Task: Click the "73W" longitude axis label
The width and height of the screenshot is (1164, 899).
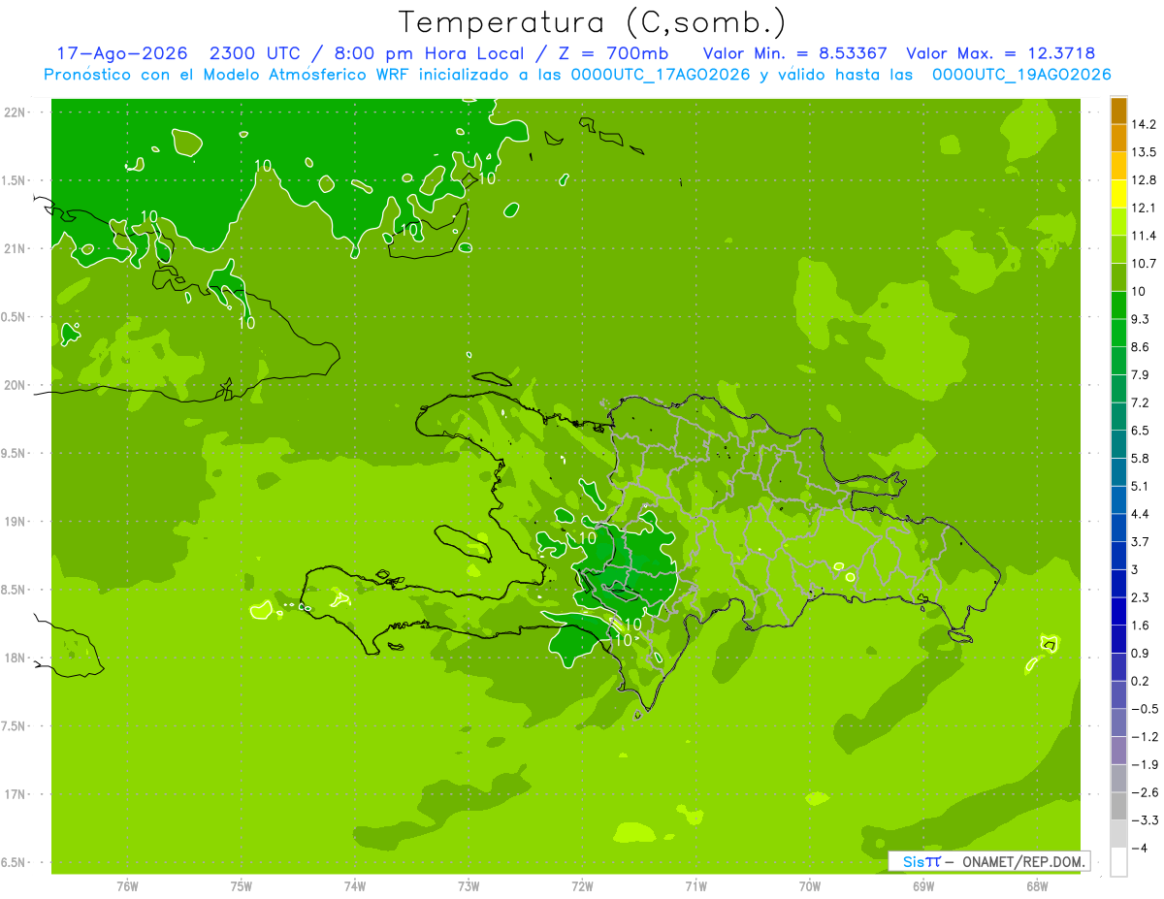Action: click(x=469, y=886)
